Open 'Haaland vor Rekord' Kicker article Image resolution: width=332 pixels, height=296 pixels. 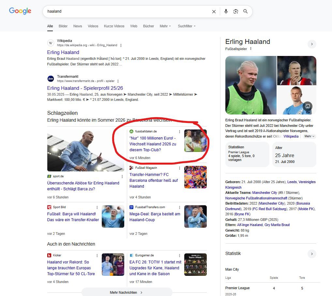pyautogui.click(x=71, y=268)
